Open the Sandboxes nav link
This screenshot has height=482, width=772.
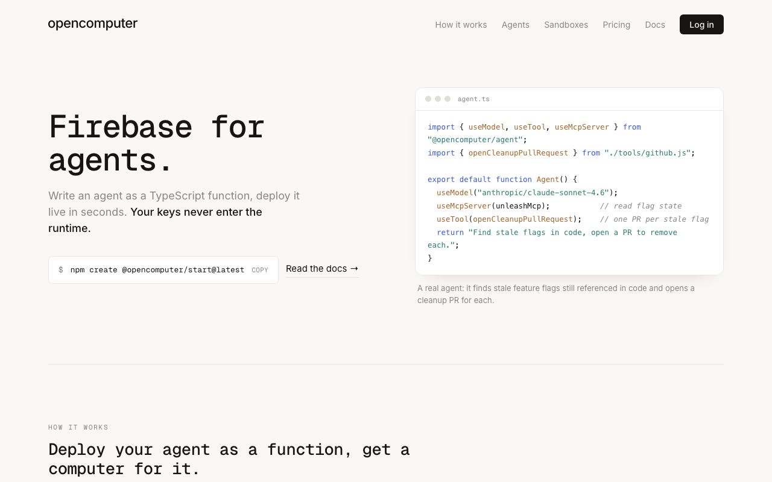point(566,25)
